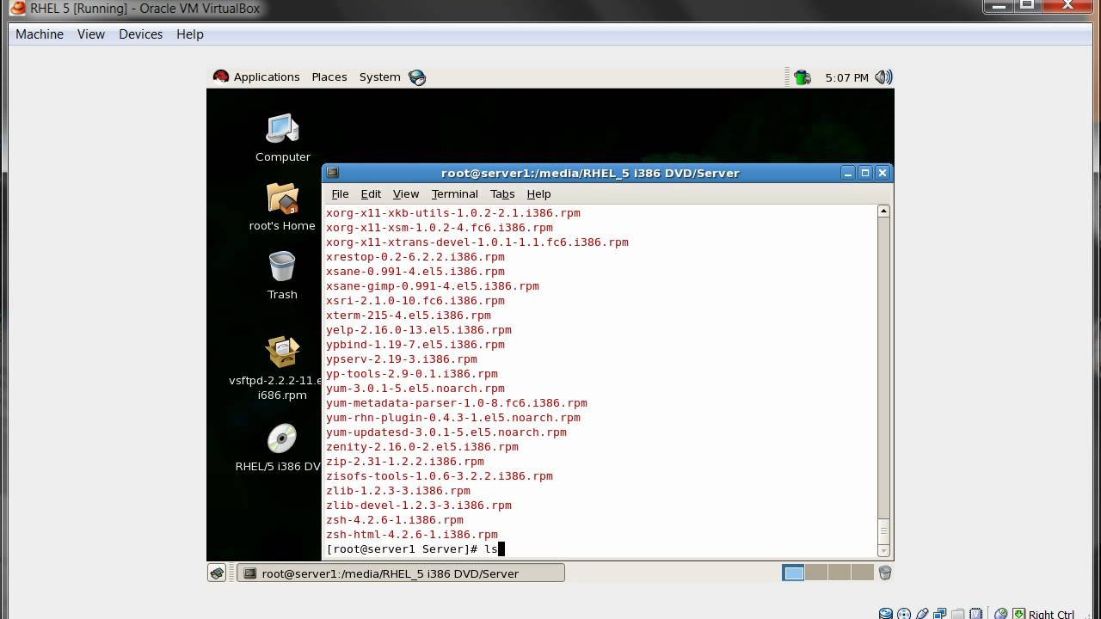Switch to the first workspace
1101x619 pixels.
click(794, 573)
